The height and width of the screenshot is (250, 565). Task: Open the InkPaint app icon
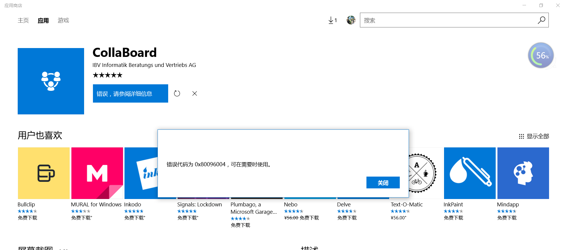pyautogui.click(x=469, y=173)
